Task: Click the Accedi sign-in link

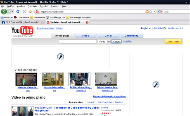Action: click(179, 28)
